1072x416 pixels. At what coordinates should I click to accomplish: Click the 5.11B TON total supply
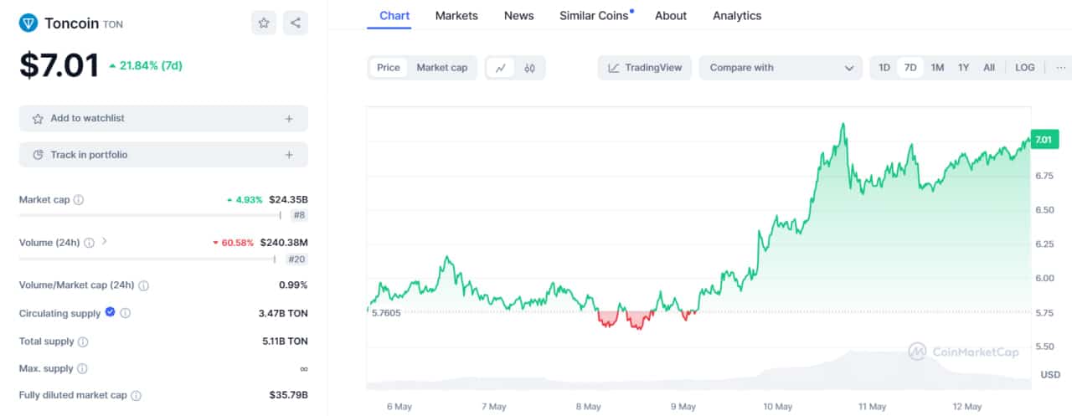[285, 342]
